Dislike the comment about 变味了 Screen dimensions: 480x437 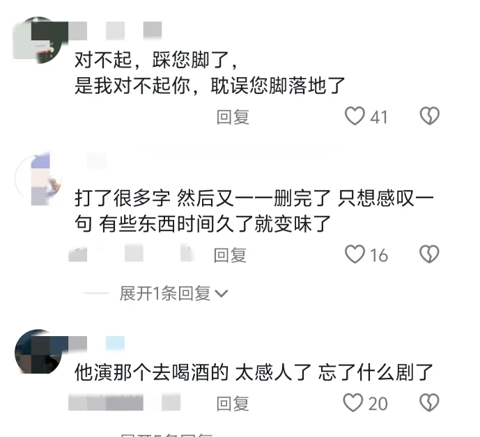click(x=429, y=254)
